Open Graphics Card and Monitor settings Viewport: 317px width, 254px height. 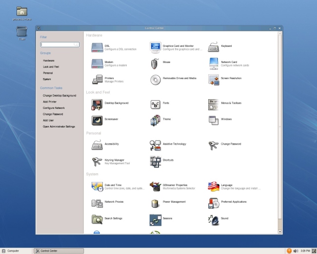155,47
